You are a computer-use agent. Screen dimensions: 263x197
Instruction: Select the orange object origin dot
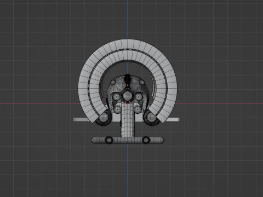pyautogui.click(x=128, y=85)
